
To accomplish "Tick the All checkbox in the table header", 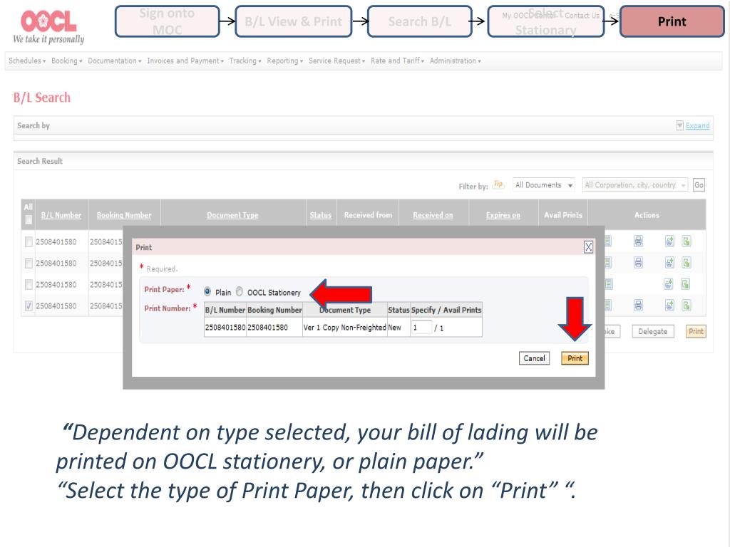I will (29, 219).
